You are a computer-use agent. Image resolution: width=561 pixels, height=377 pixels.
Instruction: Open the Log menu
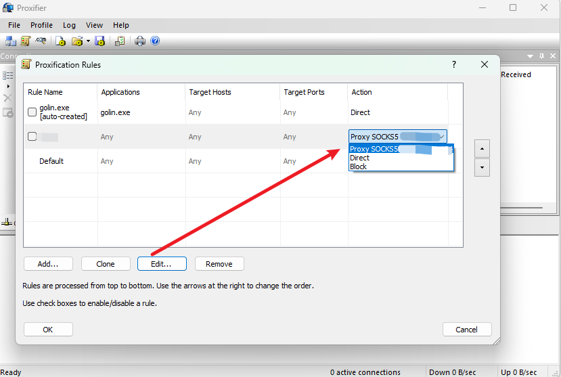click(x=69, y=26)
